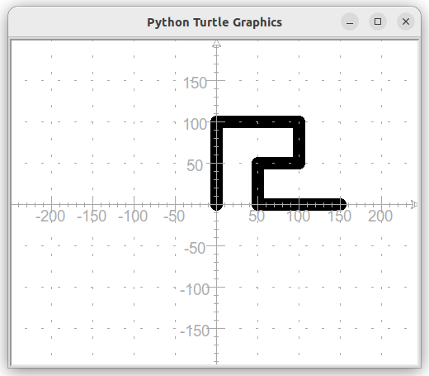This screenshot has height=376, width=429.
Task: Click the black line's end near x=150
Action: (341, 204)
